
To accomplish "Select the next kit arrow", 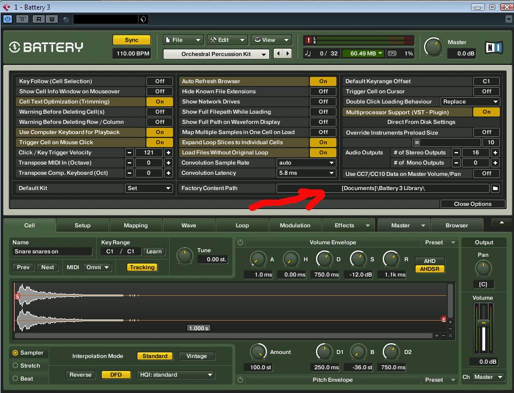I will point(287,53).
